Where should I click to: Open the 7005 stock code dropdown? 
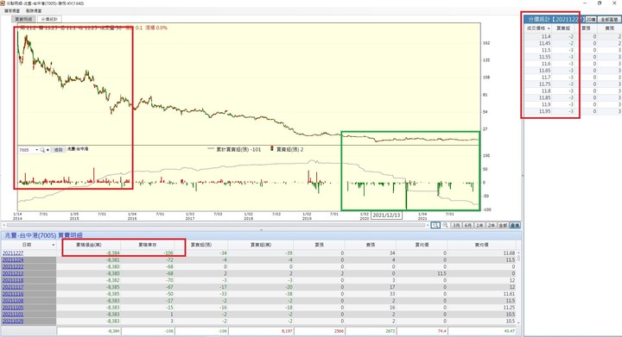tap(36, 150)
